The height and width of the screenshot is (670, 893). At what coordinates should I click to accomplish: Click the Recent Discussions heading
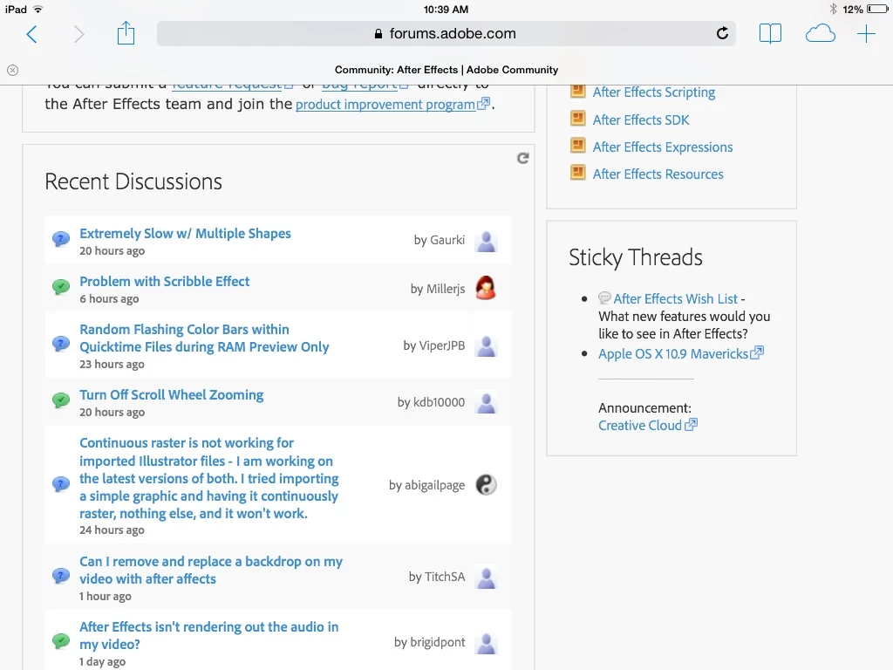coord(133,181)
